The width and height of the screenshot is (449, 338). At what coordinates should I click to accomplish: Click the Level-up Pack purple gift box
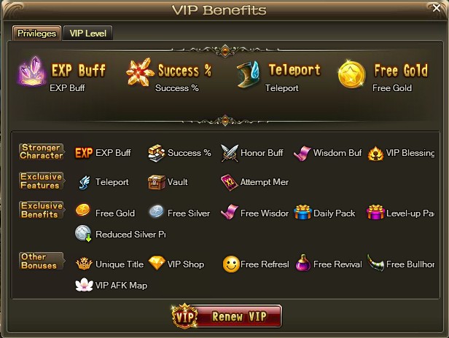375,213
